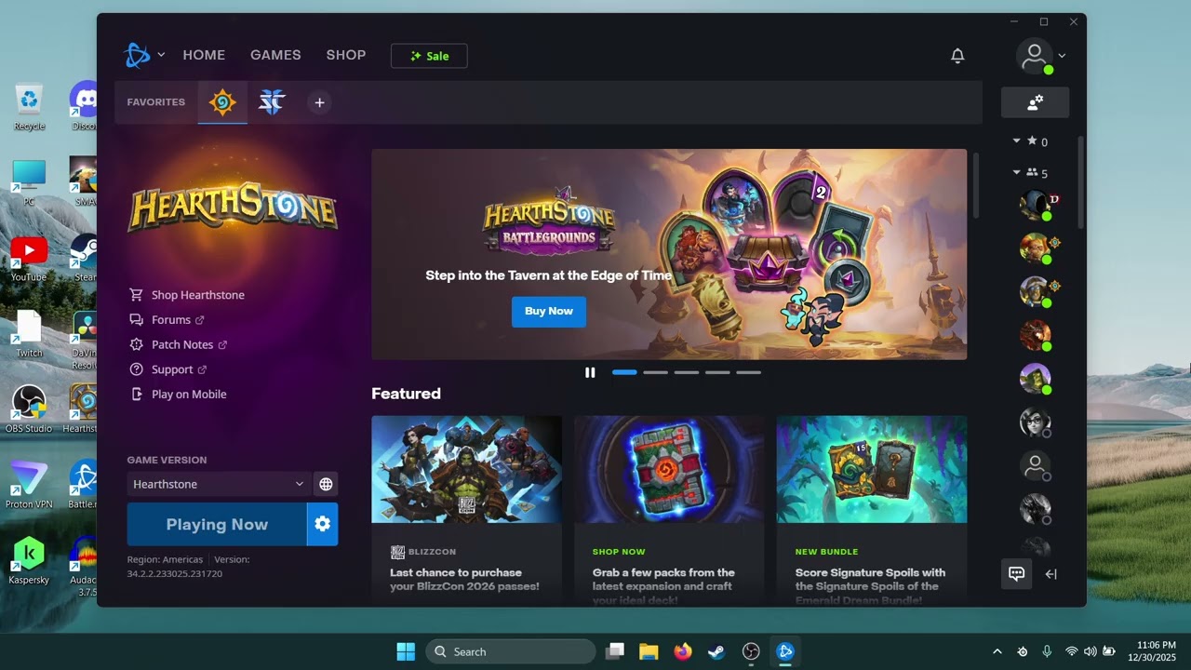Open the Shop Now card pack image
The height and width of the screenshot is (670, 1191).
tap(669, 469)
